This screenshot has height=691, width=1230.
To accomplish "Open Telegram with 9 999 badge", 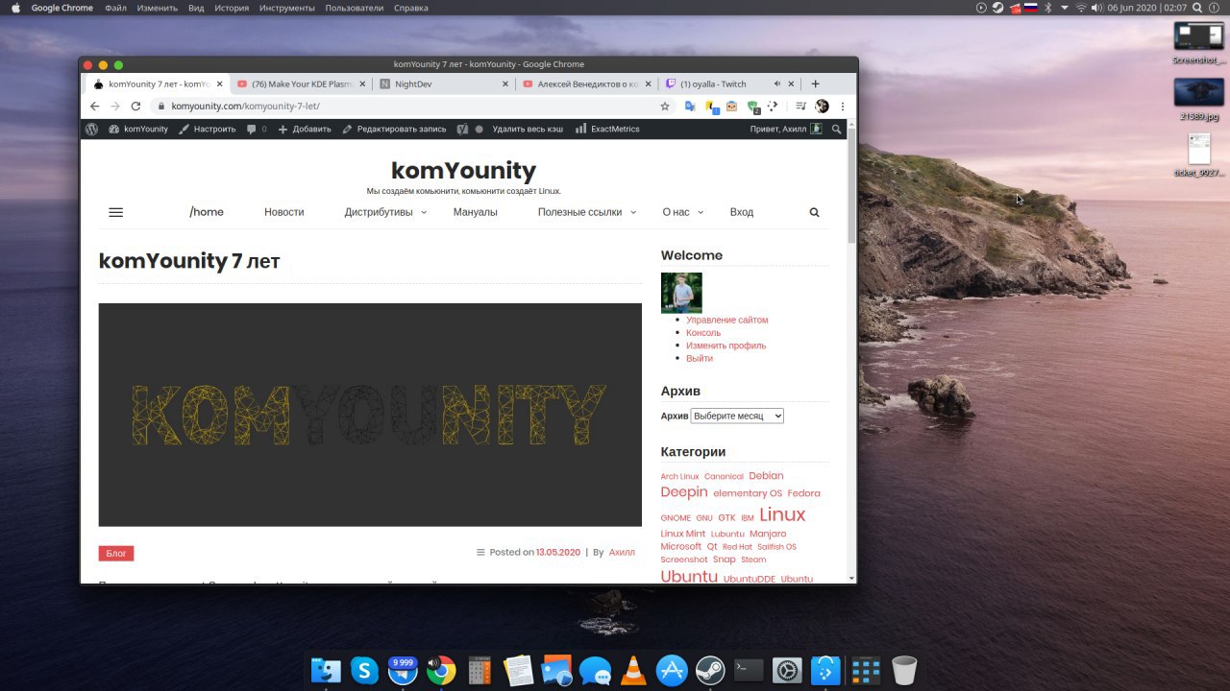I will click(x=403, y=670).
